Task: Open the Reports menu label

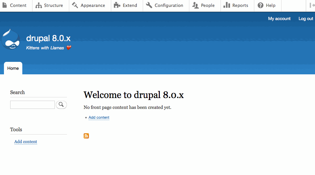Action: (x=240, y=6)
